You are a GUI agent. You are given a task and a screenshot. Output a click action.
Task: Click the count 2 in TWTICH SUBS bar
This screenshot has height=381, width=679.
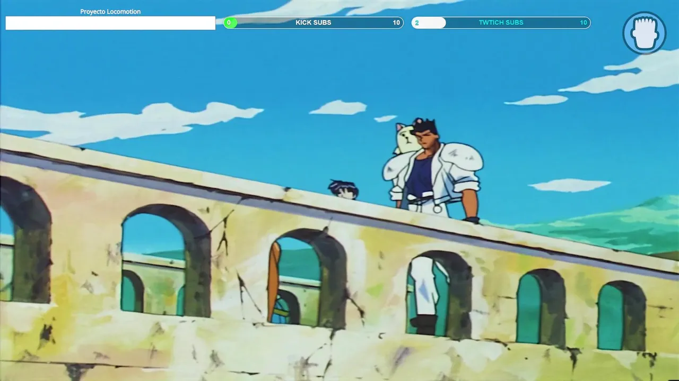pyautogui.click(x=417, y=23)
